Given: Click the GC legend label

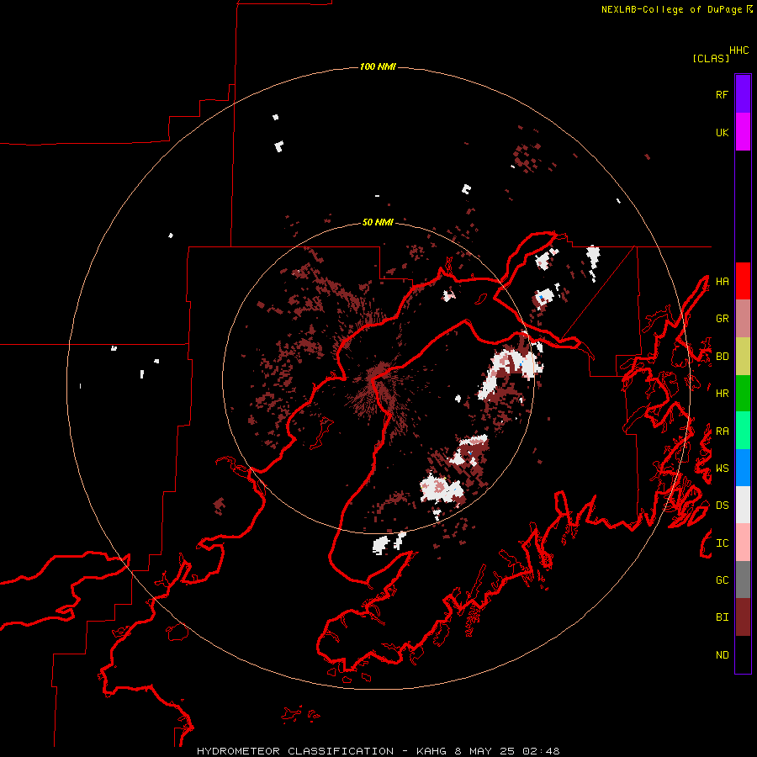Looking at the screenshot, I should click(x=722, y=580).
